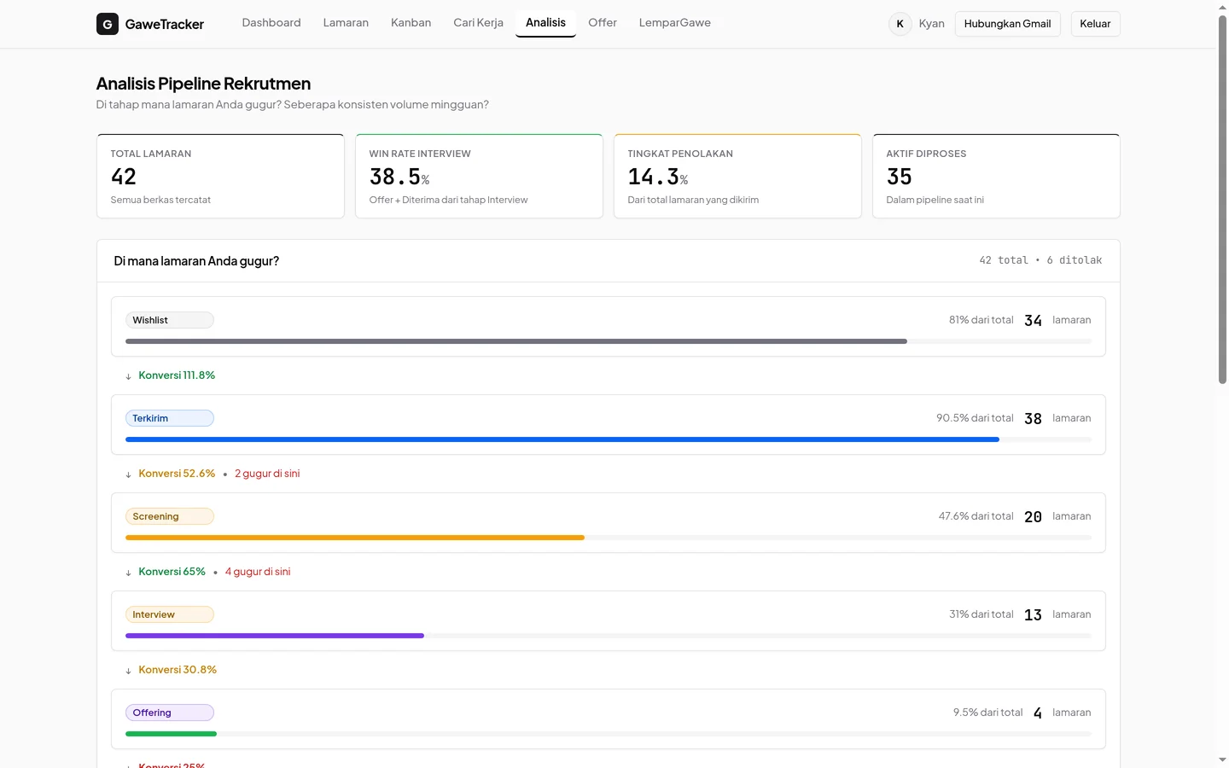Click the green Offering progress bar
This screenshot has height=768, width=1229.
[x=171, y=734]
